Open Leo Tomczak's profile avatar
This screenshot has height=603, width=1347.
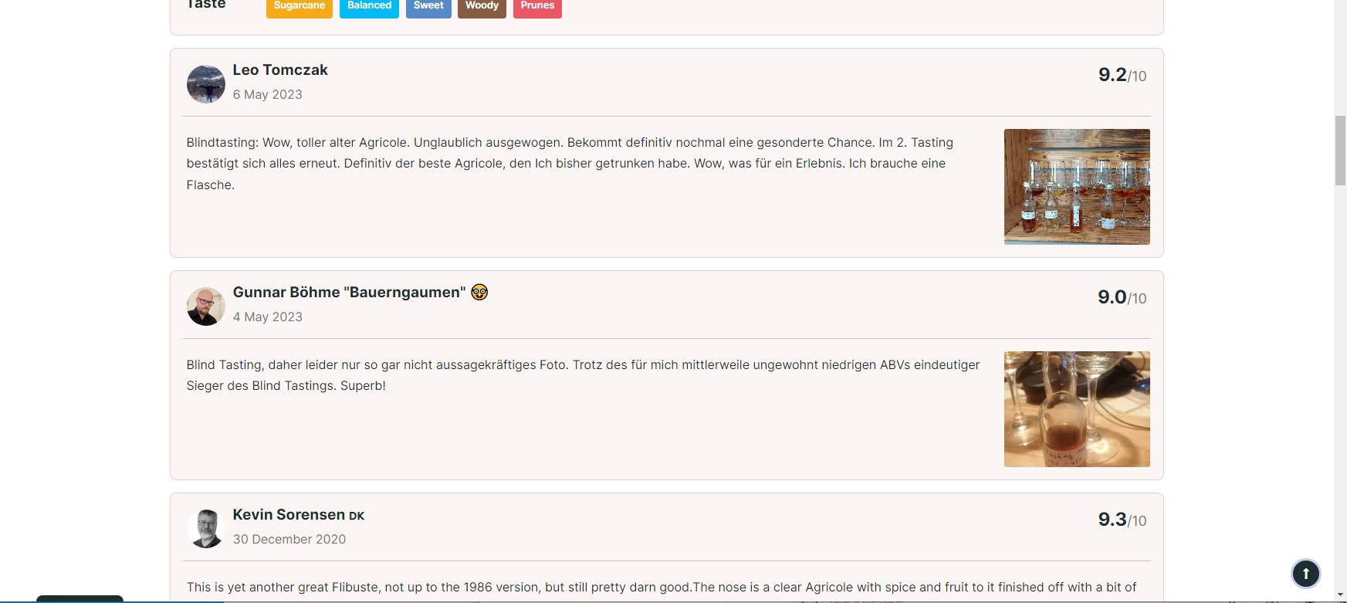[206, 84]
